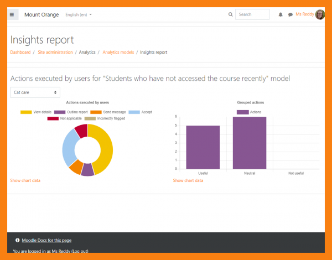Viewport: 332px width, 260px height.
Task: Navigate to Analytics models breadcrumb
Action: tap(118, 52)
